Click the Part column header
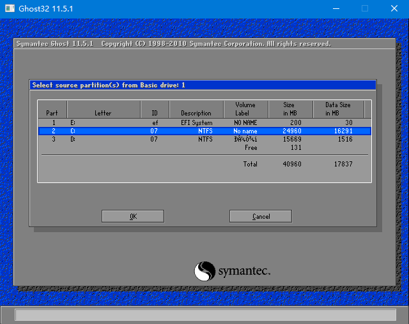Viewport: 409px width, 324px height. click(x=52, y=109)
